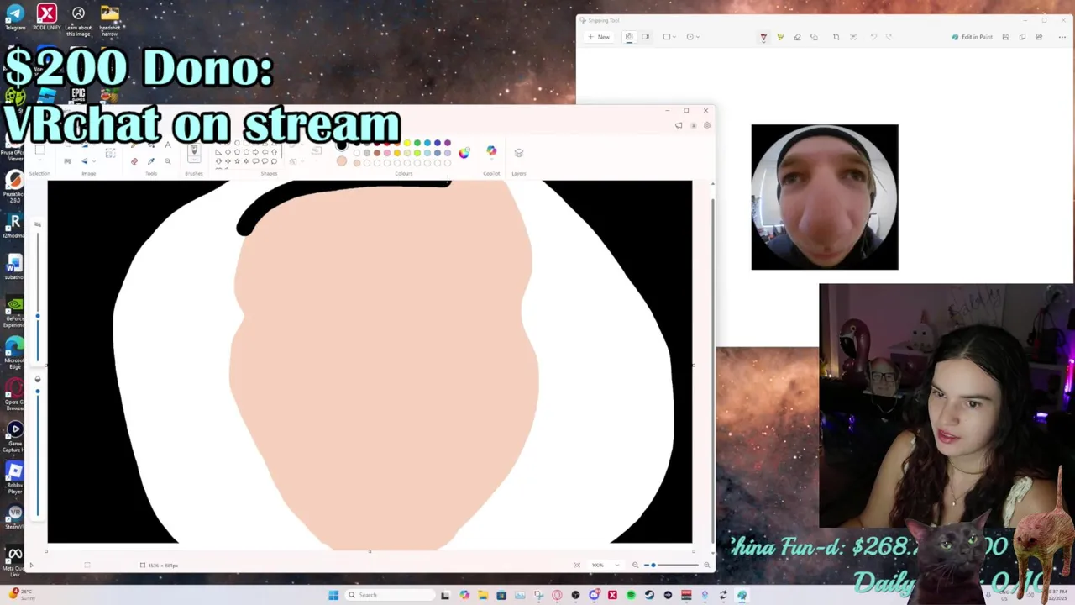Select the four-point star shape in Paint
The width and height of the screenshot is (1075, 605).
pyautogui.click(x=228, y=161)
